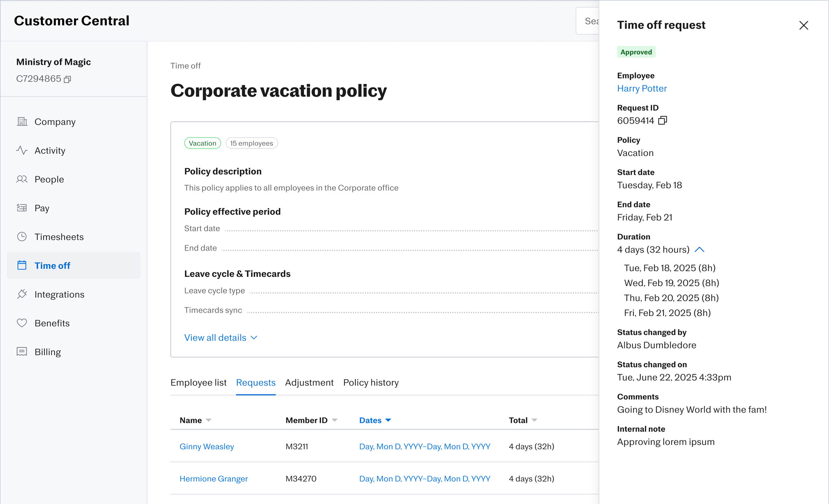This screenshot has width=829, height=504.
Task: Close the Time off request panel
Action: 804,25
